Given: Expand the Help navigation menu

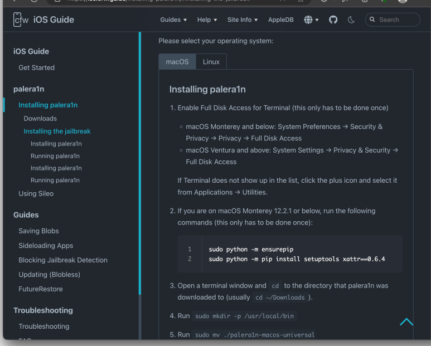Looking at the screenshot, I should (x=207, y=20).
